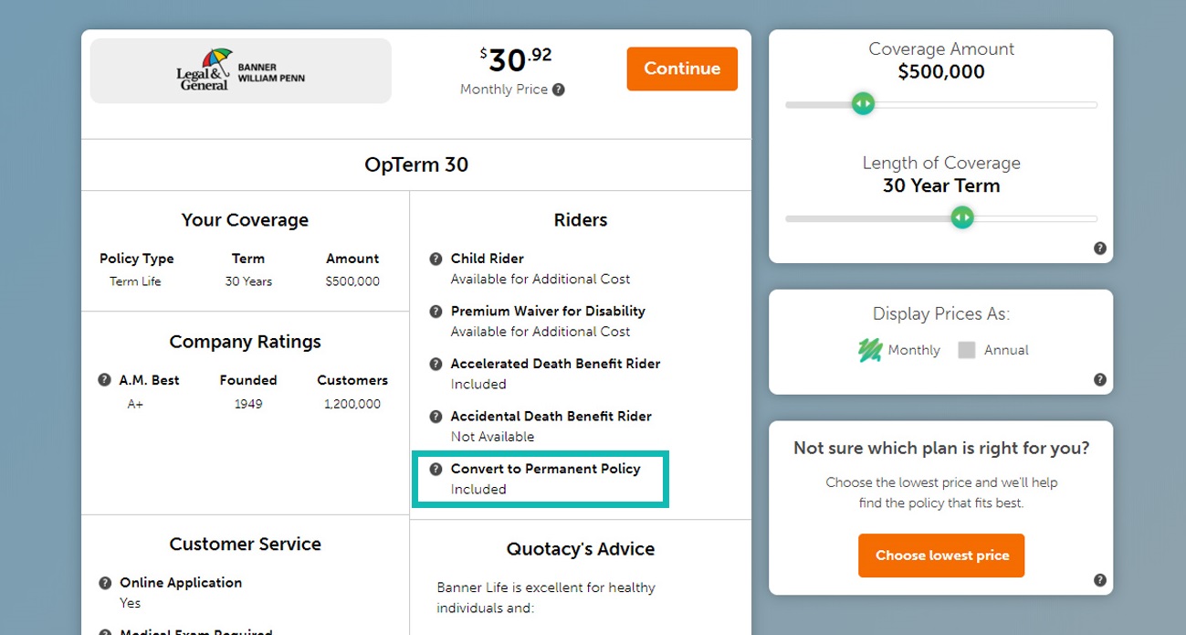Click the Online Application label

(x=181, y=583)
